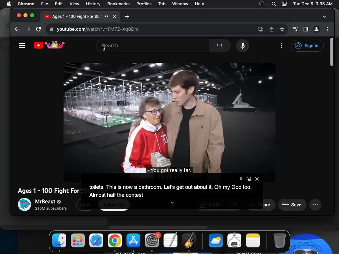The width and height of the screenshot is (339, 254).
Task: Go forward in browser history
Action: [x=28, y=29]
